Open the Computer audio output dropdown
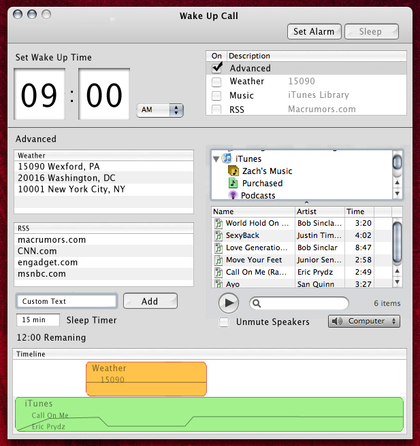420x446 pixels. pyautogui.click(x=364, y=321)
